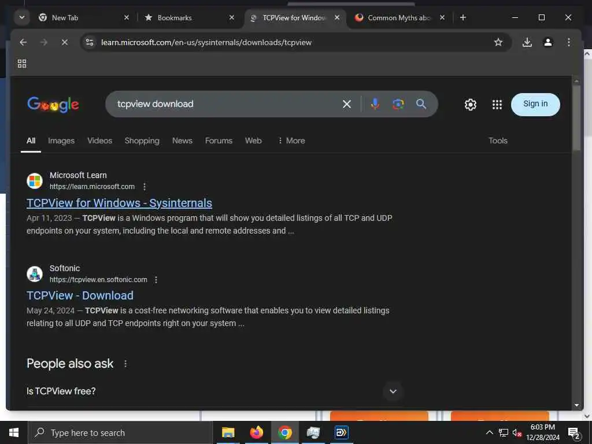Switch to Web results
Image resolution: width=592 pixels, height=444 pixels.
(253, 141)
